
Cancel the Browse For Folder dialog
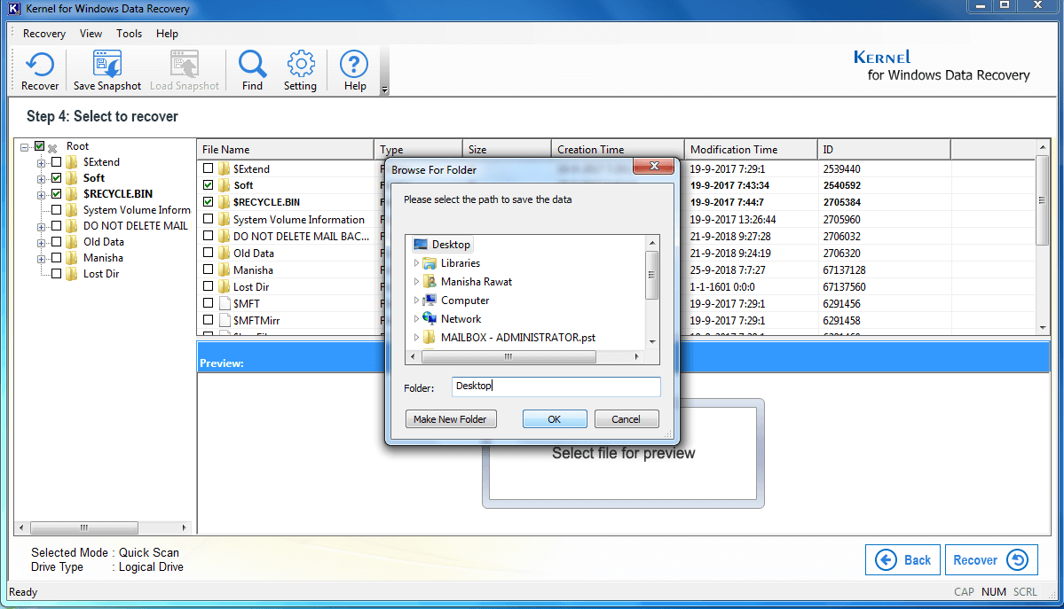coord(626,419)
